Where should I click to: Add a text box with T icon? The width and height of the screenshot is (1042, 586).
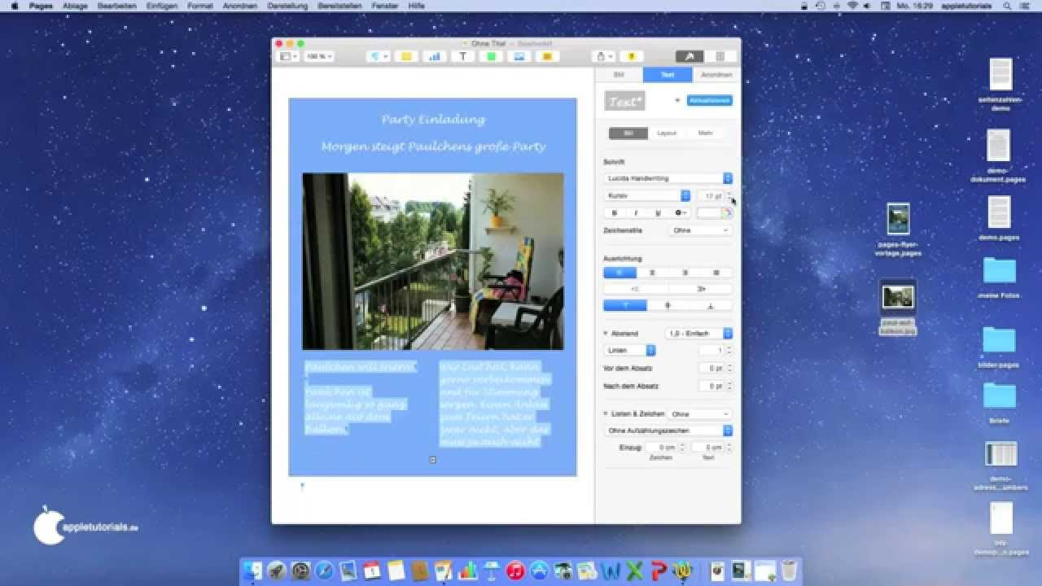point(462,56)
